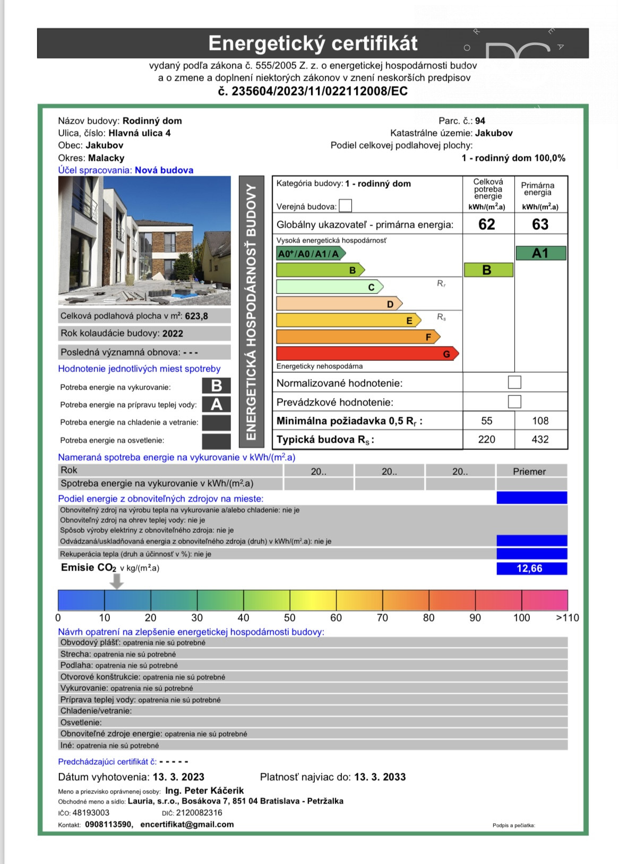Click the Hodnotenie jednotlivých miest spotreby heading
The image size is (618, 864).
[x=139, y=368]
